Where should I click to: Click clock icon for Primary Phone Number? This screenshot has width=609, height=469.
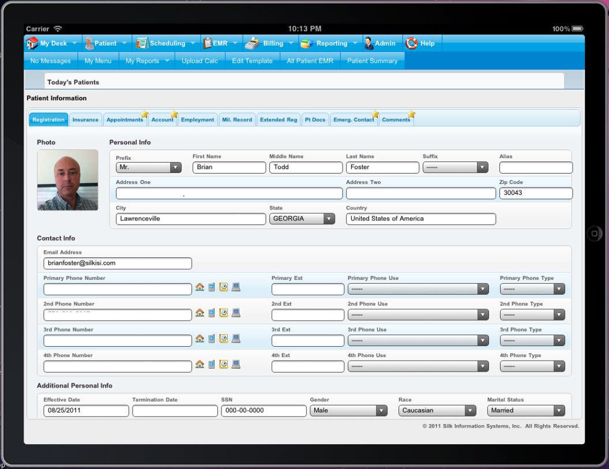(x=224, y=287)
